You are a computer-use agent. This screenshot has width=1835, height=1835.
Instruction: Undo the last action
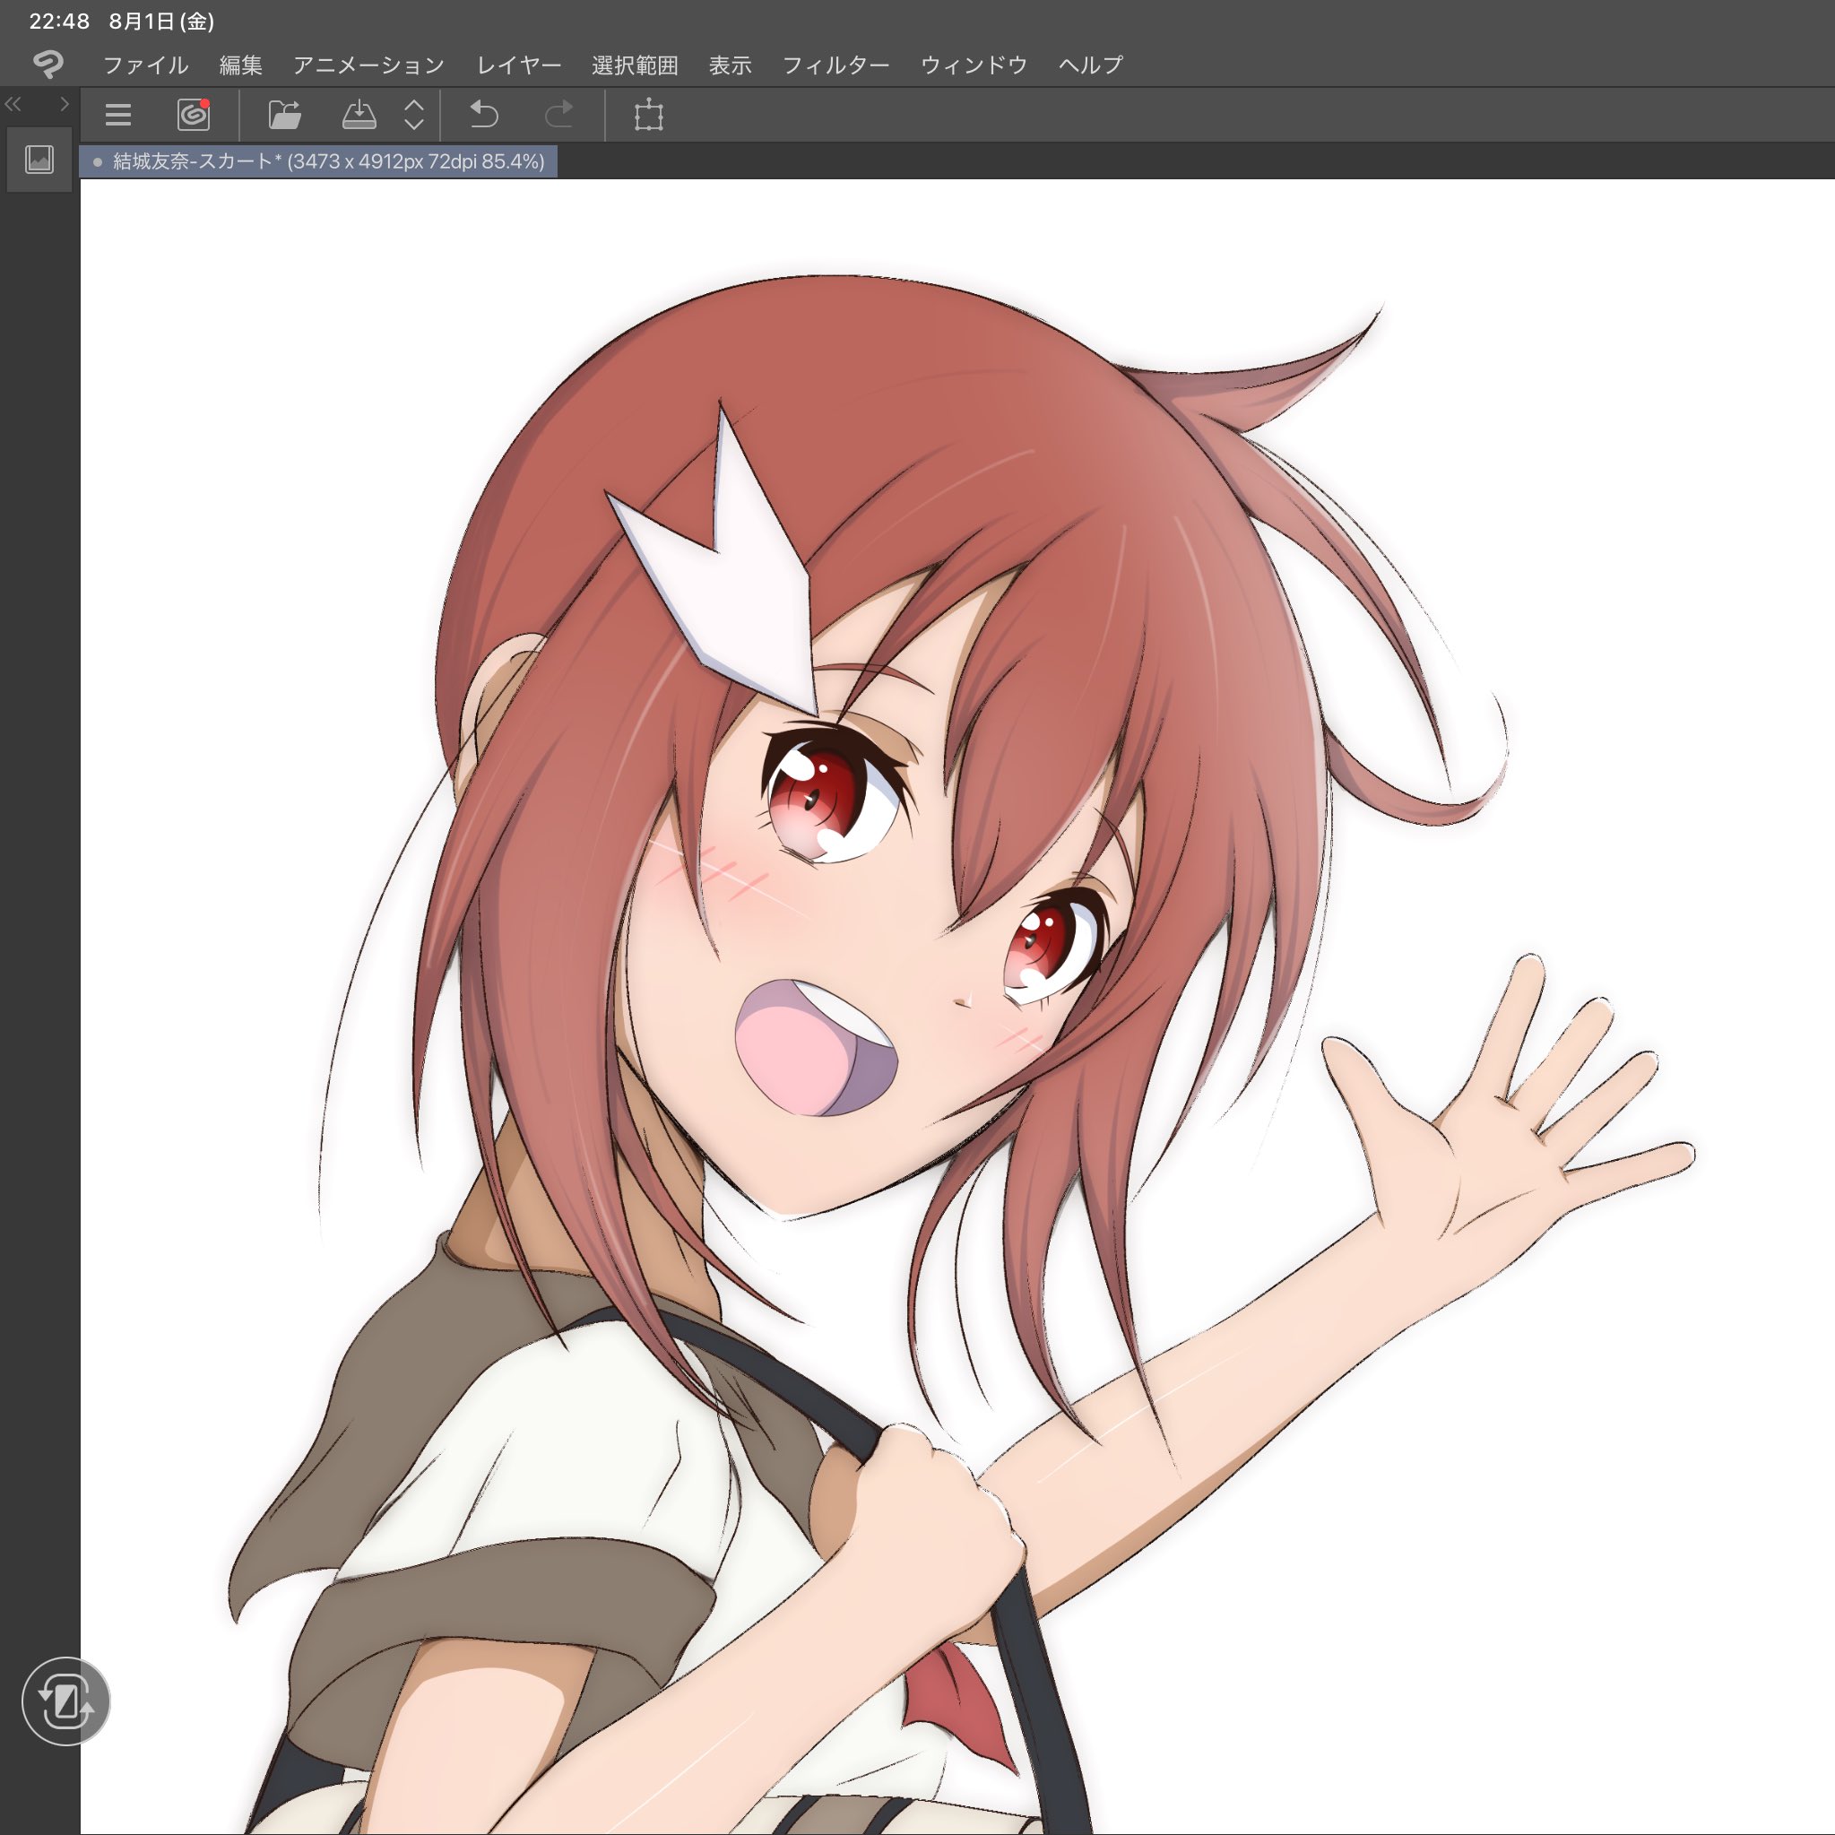[484, 115]
